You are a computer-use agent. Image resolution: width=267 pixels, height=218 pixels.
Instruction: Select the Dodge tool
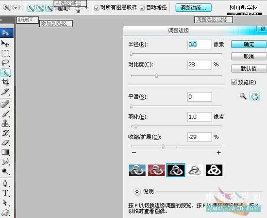point(5,171)
